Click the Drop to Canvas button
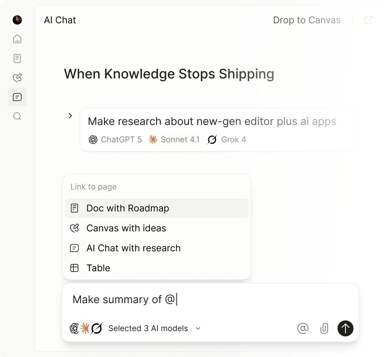This screenshot has height=357, width=390. [307, 20]
